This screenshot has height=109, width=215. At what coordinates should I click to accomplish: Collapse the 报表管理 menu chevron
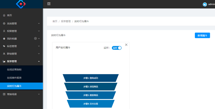(x=39, y=61)
